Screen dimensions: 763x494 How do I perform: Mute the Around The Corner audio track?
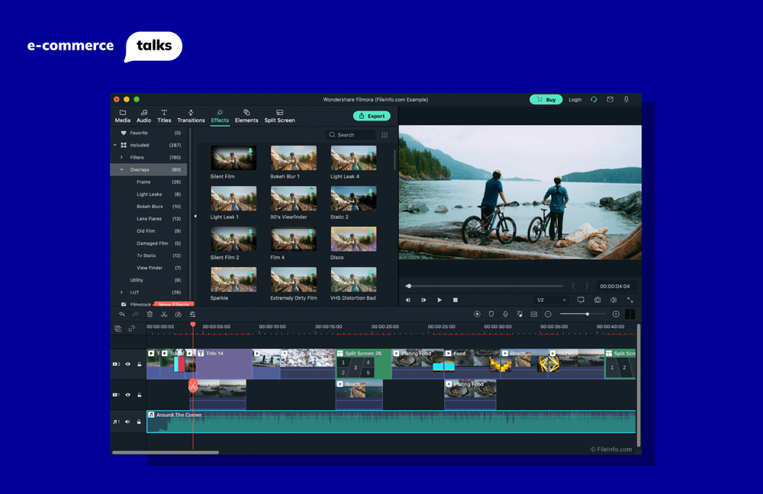[127, 421]
